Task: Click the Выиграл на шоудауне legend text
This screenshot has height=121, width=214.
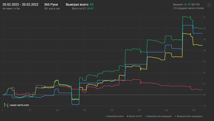Action: (x=159, y=116)
